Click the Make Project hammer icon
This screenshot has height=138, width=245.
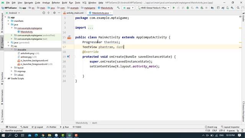pos(118,8)
